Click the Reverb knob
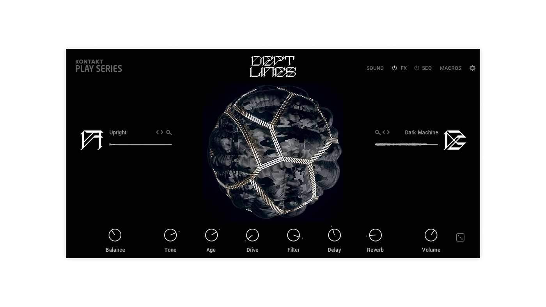 pyautogui.click(x=375, y=235)
